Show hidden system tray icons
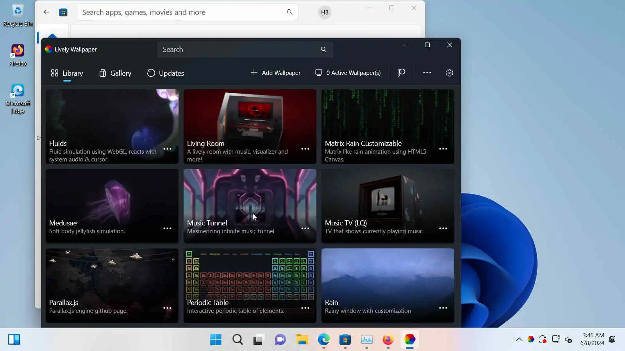Image resolution: width=625 pixels, height=351 pixels. click(519, 339)
